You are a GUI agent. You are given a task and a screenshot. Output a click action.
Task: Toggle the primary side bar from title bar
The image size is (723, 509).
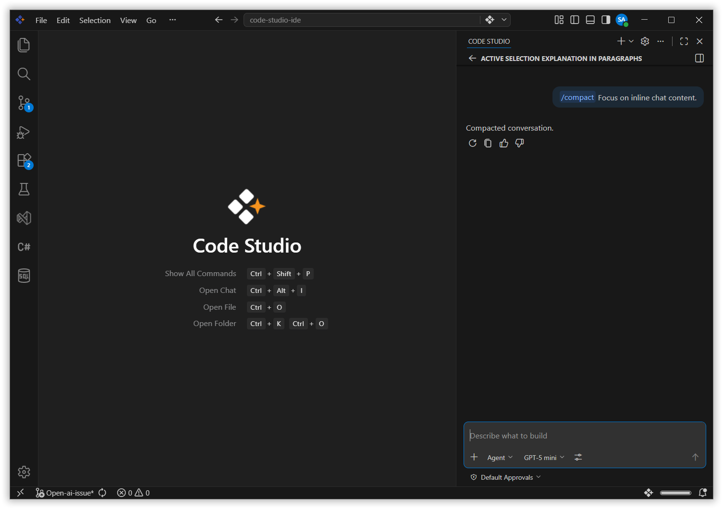pos(575,20)
